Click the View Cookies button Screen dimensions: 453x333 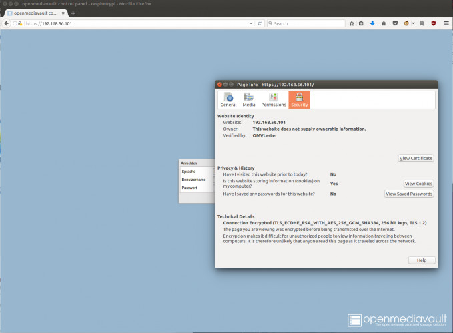point(418,184)
